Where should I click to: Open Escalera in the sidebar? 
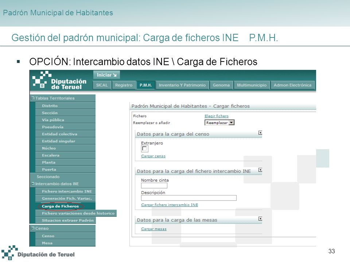pos(65,155)
